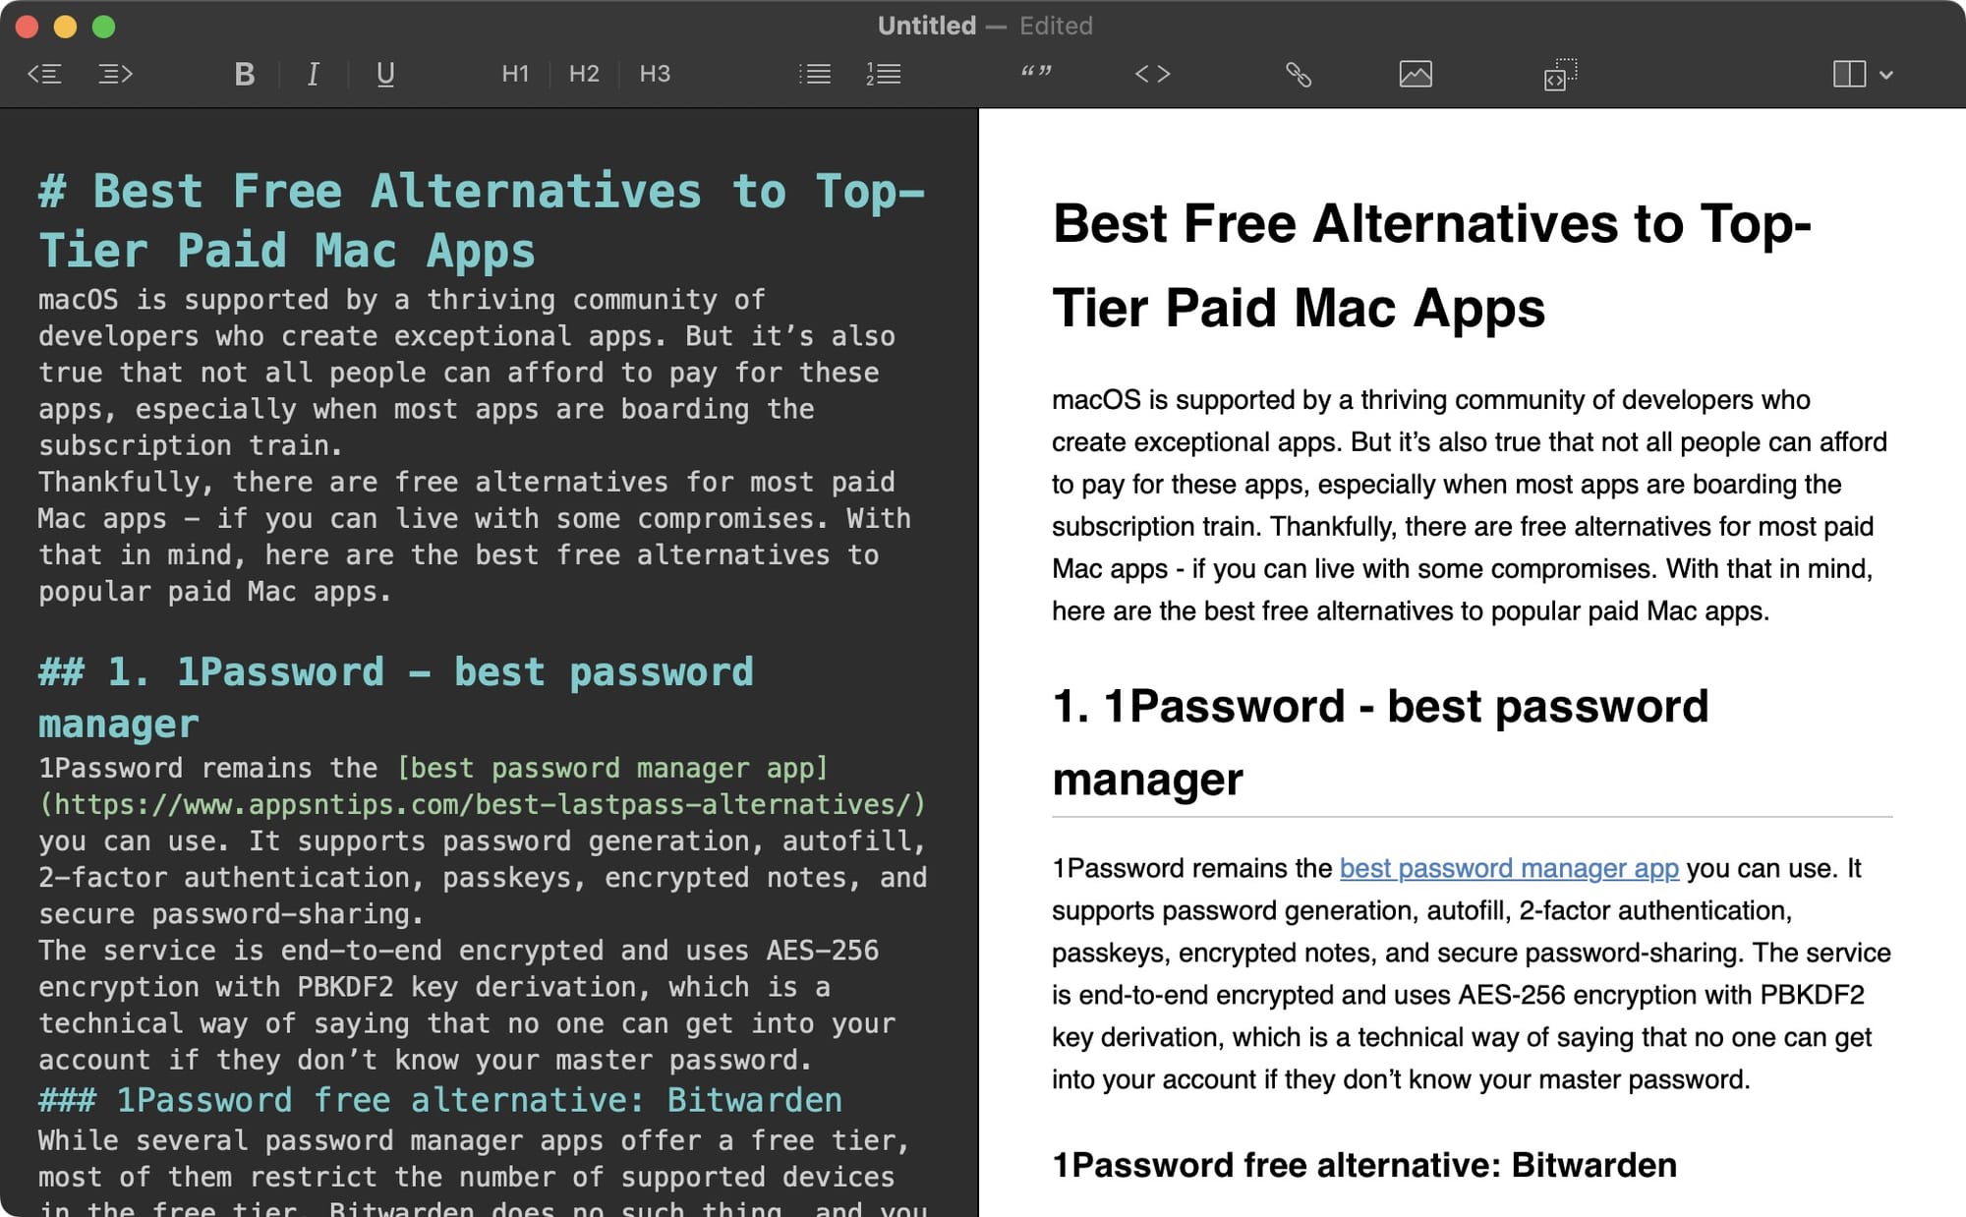Close the window with the red button
This screenshot has width=1966, height=1217.
pos(28,27)
